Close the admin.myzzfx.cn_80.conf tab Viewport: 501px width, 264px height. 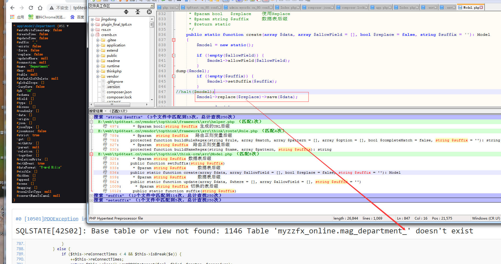(271, 8)
